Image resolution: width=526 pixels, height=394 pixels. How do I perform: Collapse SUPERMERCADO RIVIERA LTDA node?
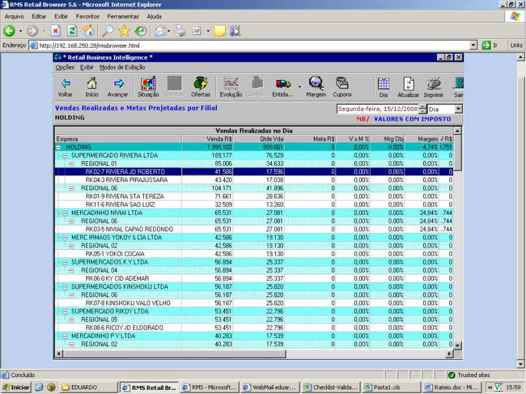click(64, 156)
